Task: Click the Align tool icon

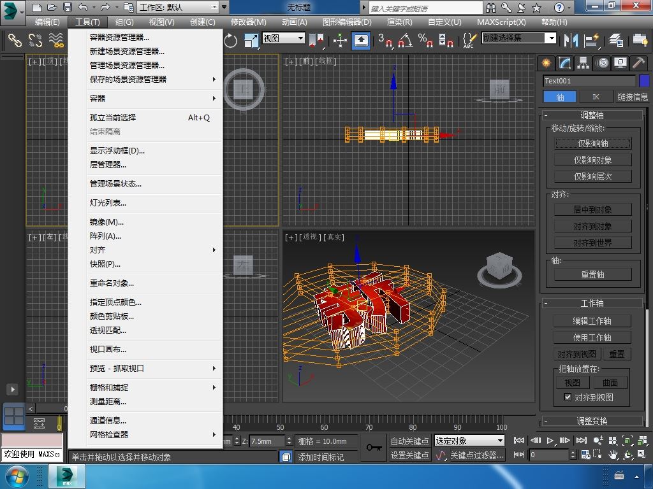Action: [591, 40]
